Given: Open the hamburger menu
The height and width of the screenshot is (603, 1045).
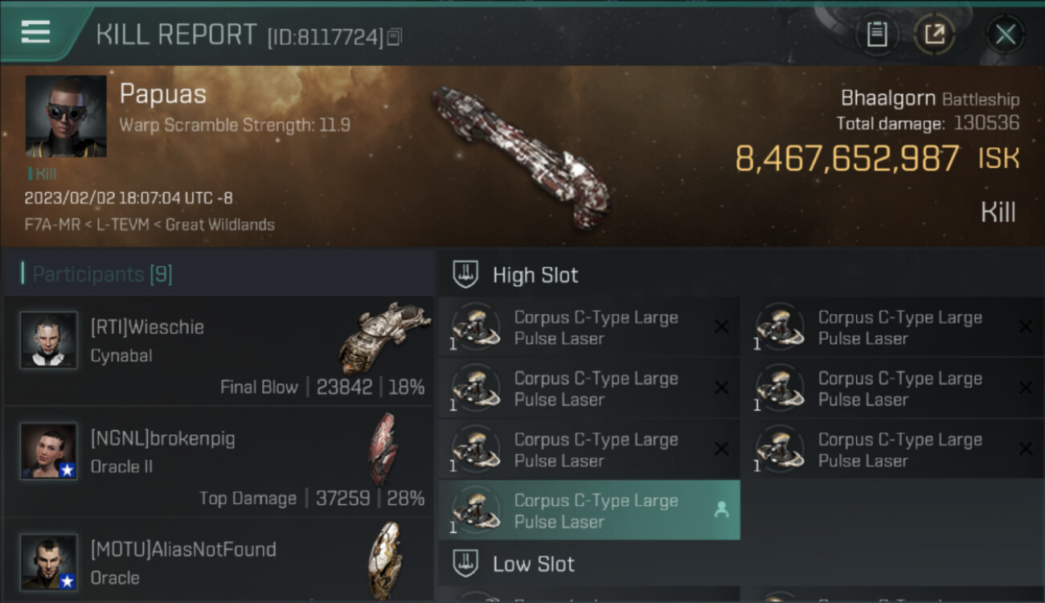Looking at the screenshot, I should (x=35, y=32).
